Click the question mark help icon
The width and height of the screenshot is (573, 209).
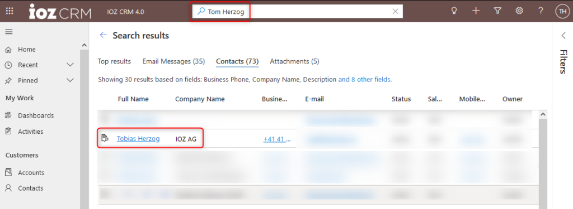(x=541, y=11)
